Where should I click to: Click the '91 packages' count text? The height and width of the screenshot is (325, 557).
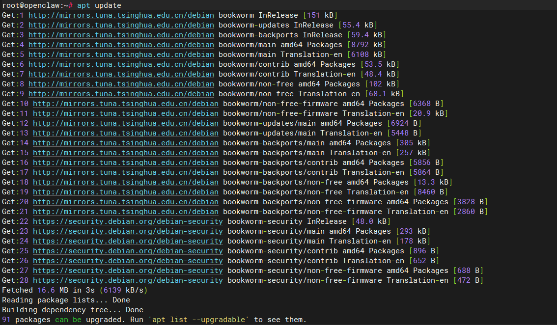tap(27, 320)
